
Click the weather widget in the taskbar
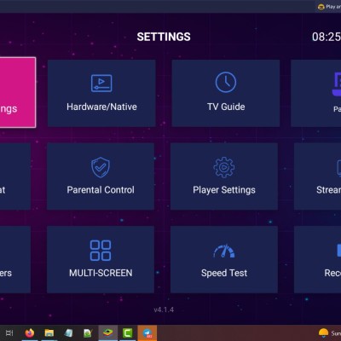point(330,332)
